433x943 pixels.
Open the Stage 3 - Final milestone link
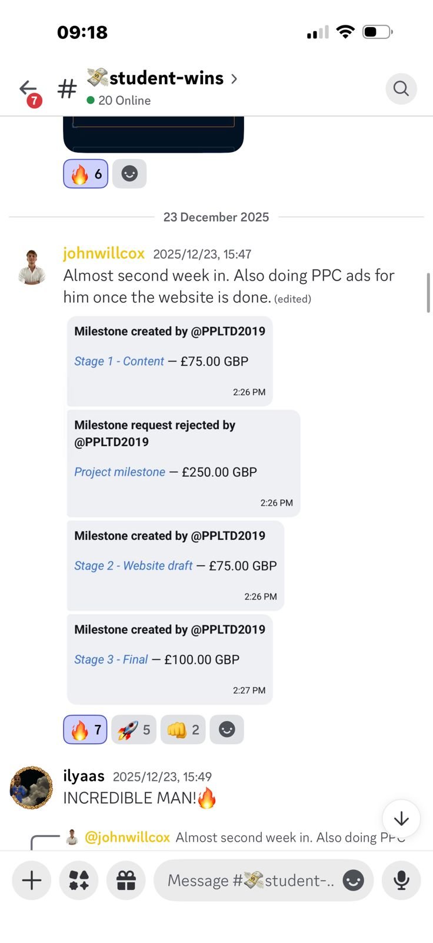point(111,660)
